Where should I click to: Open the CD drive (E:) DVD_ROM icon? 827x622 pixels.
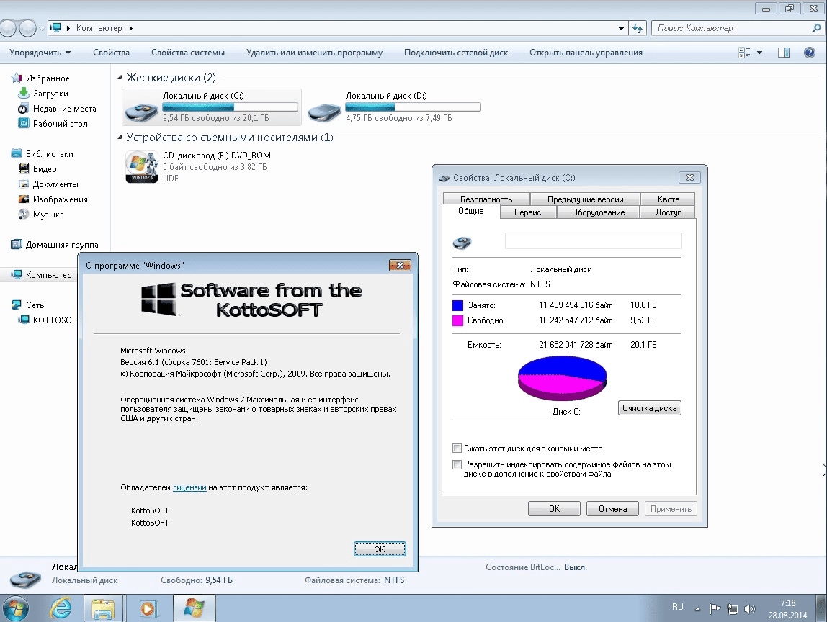(x=142, y=166)
